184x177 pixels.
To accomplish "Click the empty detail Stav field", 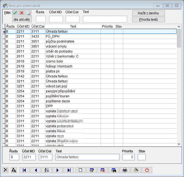I will pos(142,157).
